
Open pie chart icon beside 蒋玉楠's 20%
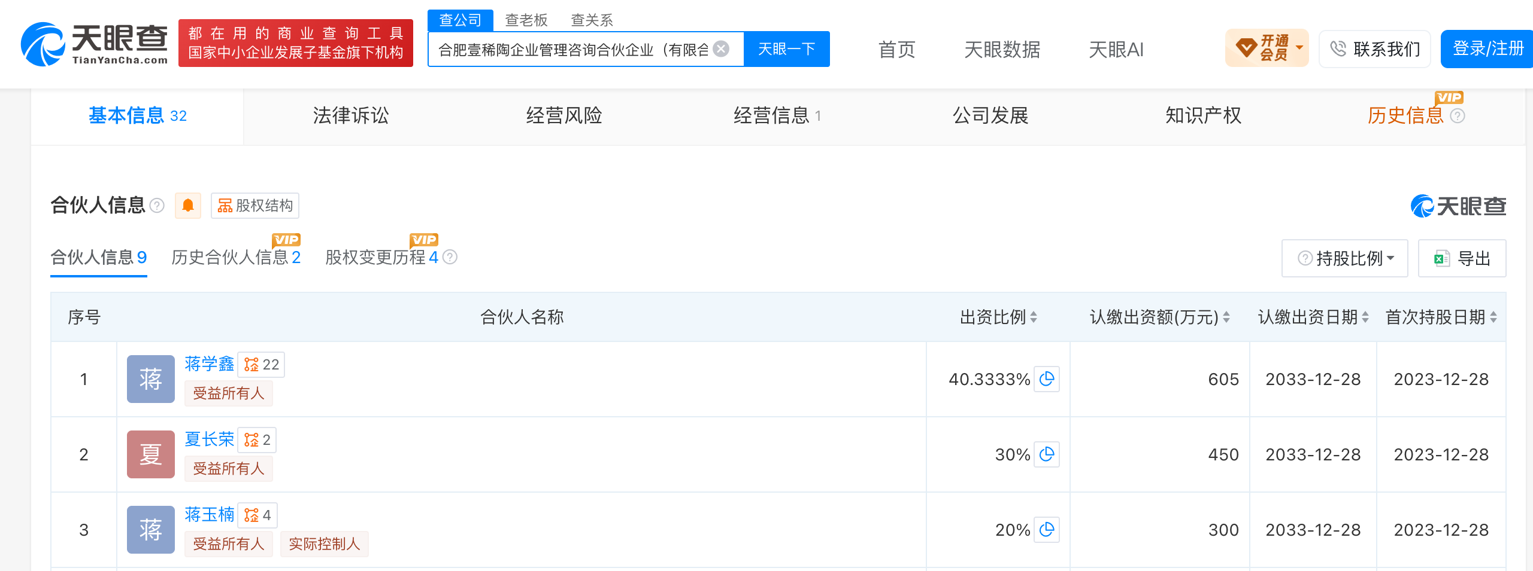point(1047,530)
